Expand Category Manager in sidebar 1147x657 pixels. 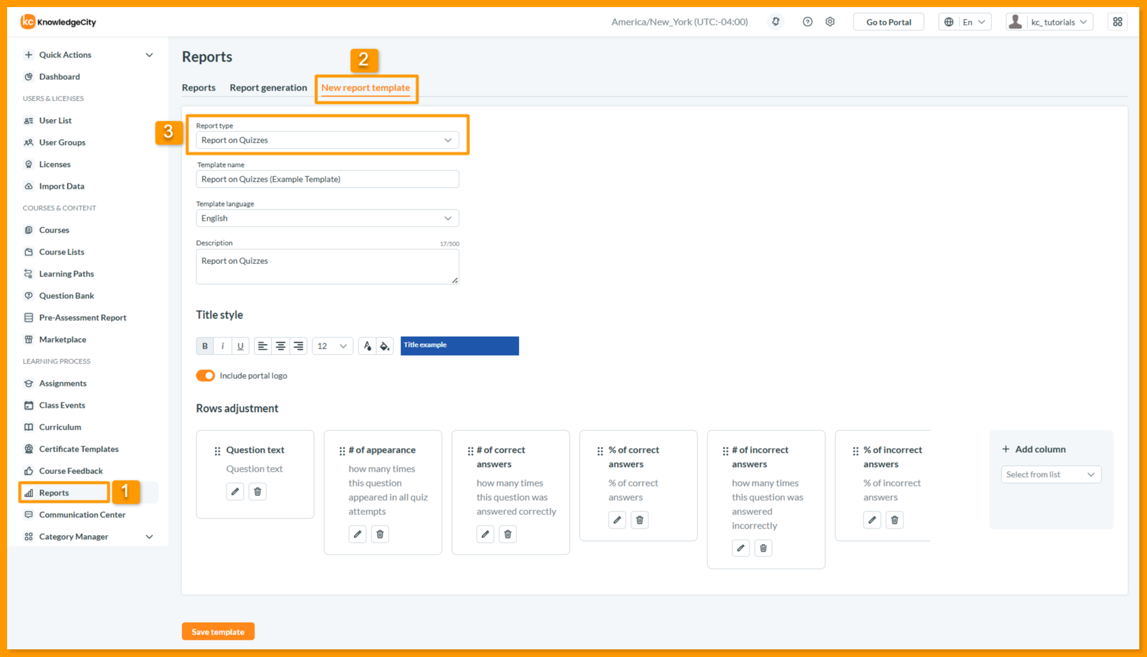pos(88,536)
